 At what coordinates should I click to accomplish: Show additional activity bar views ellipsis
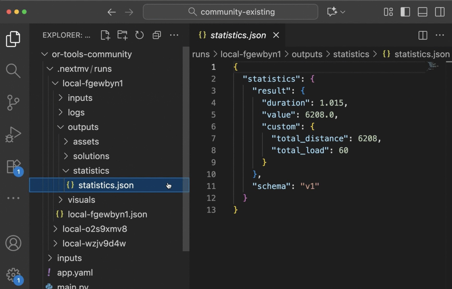[13, 198]
